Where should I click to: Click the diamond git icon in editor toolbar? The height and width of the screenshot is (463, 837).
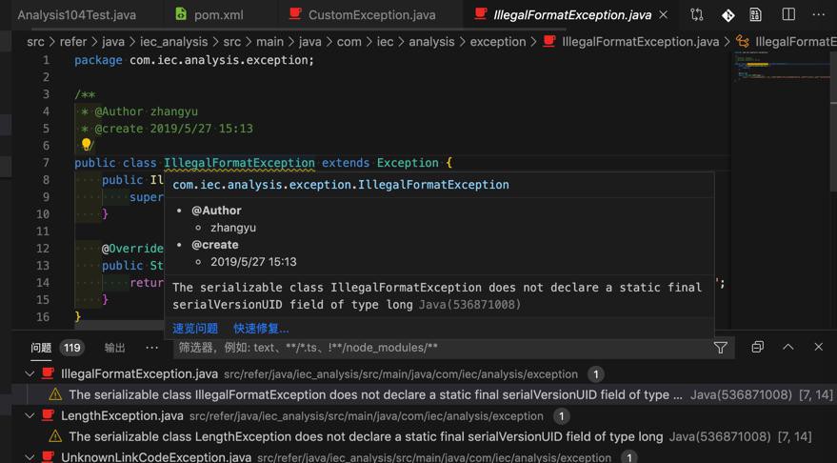727,15
